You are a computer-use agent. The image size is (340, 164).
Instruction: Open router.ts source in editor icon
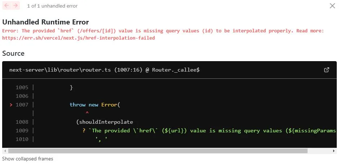point(327,70)
